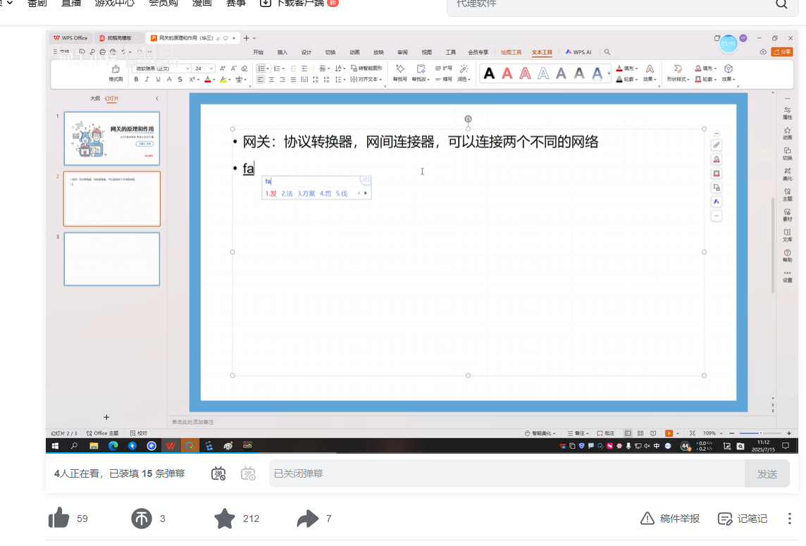Open the WPS AI menu item

coord(579,51)
